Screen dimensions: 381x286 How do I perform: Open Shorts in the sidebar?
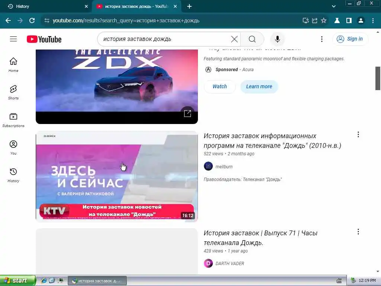pos(13,92)
